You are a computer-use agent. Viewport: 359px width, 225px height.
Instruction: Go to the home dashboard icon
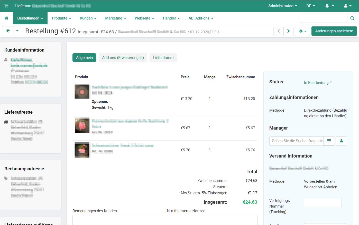click(7, 18)
